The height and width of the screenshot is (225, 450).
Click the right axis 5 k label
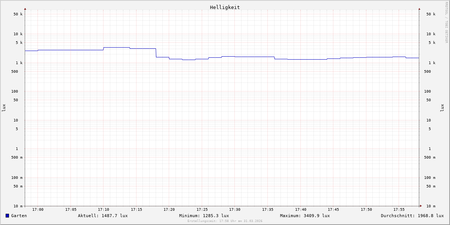(432, 43)
